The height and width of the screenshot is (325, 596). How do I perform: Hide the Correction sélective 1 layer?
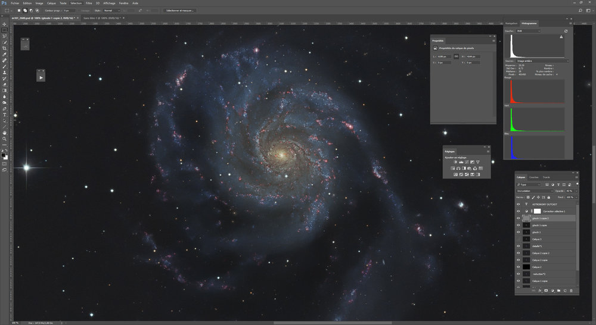(x=518, y=211)
